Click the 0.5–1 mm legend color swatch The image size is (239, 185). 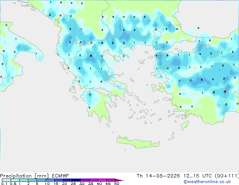point(15,180)
